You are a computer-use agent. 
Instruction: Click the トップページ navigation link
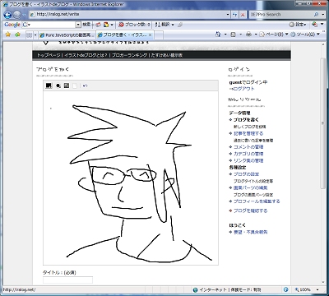pos(49,55)
